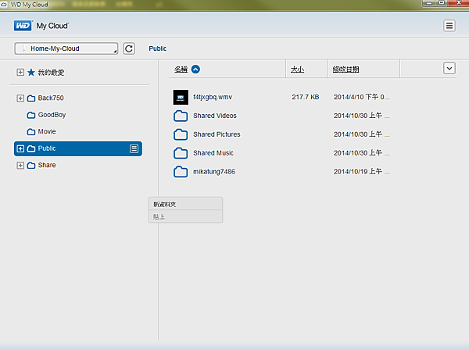Click the f4tjxgbq.wmv video thumbnail
This screenshot has width=469, height=350.
tap(181, 97)
